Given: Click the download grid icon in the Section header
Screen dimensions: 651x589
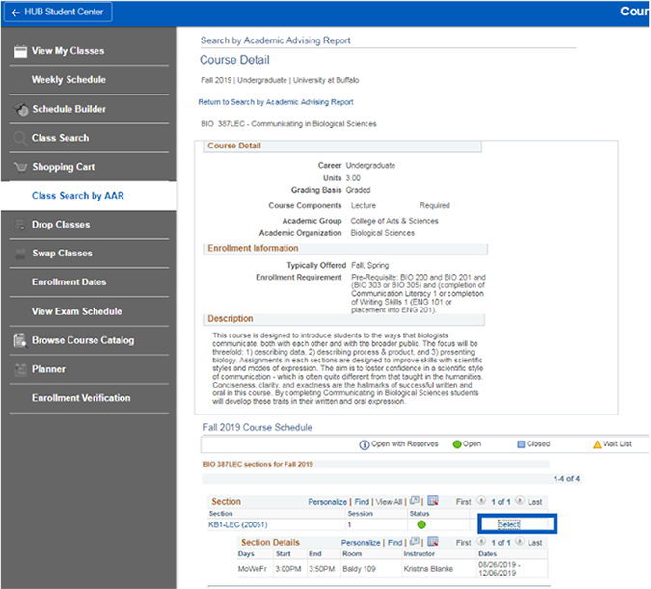Looking at the screenshot, I should (433, 502).
